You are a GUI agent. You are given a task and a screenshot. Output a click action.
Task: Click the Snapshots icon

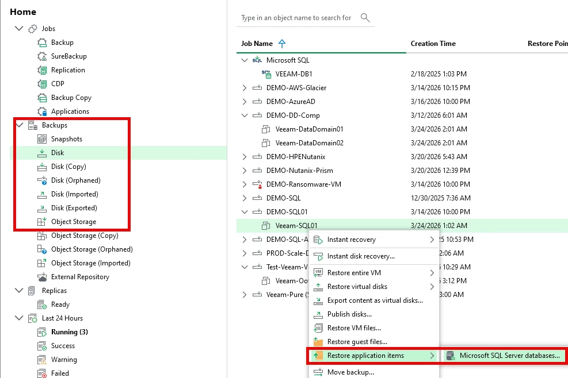point(42,139)
